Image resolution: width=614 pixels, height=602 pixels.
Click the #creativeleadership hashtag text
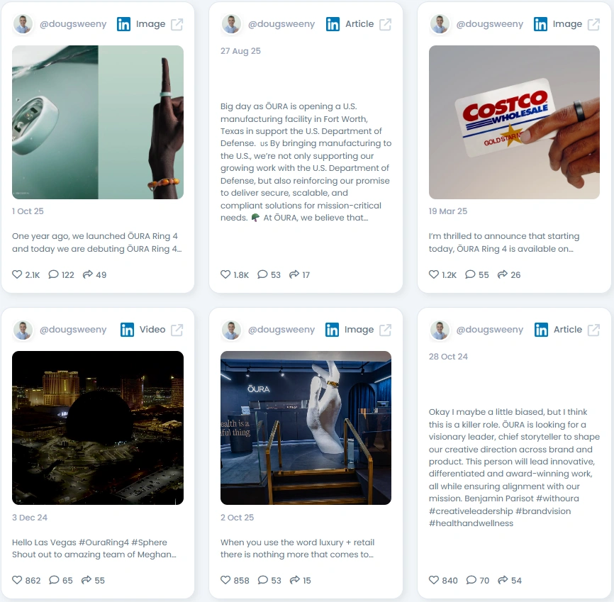[471, 511]
